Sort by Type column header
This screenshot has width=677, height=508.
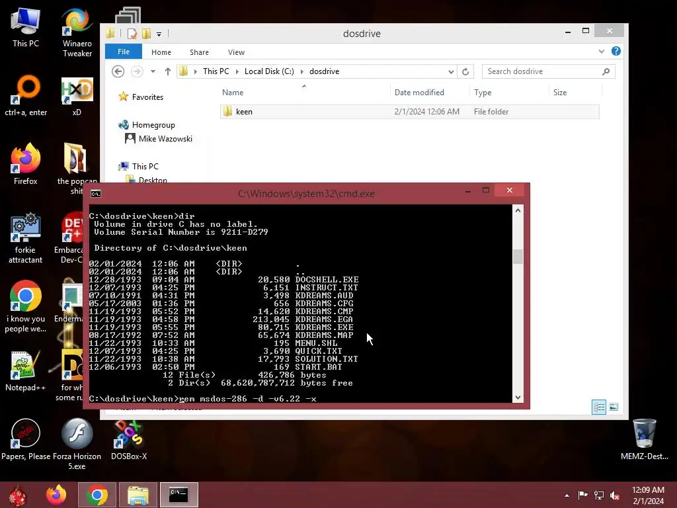point(508,93)
